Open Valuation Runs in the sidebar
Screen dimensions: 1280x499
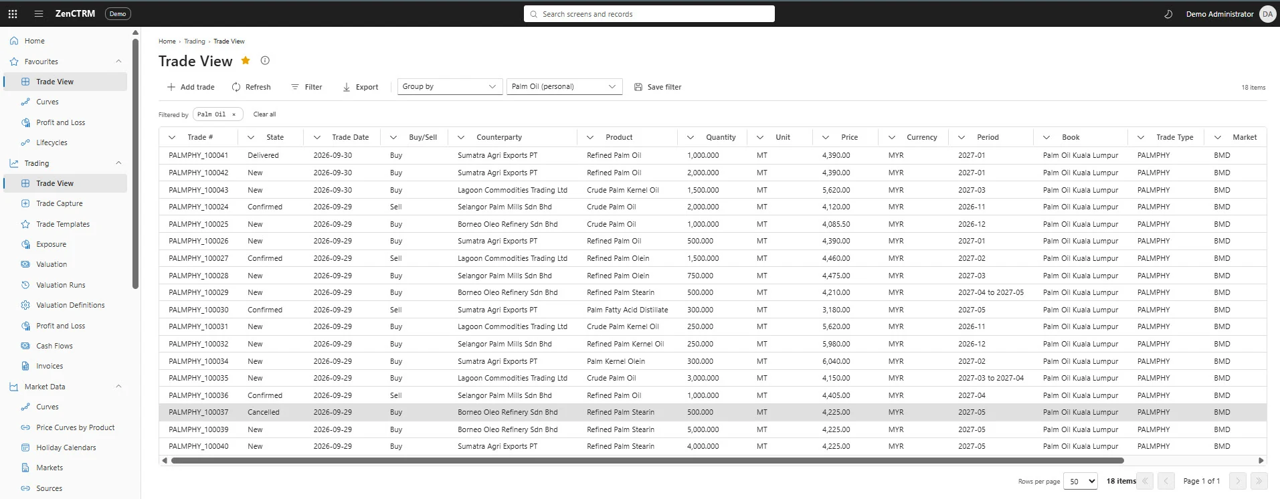point(64,285)
